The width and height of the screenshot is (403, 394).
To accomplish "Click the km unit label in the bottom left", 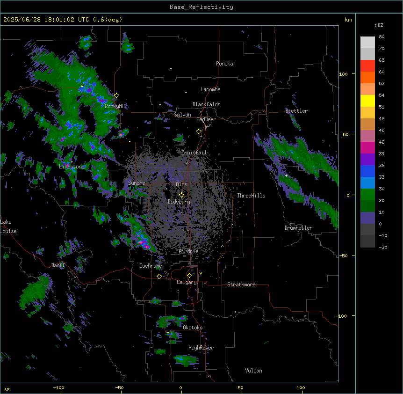I will (x=7, y=389).
